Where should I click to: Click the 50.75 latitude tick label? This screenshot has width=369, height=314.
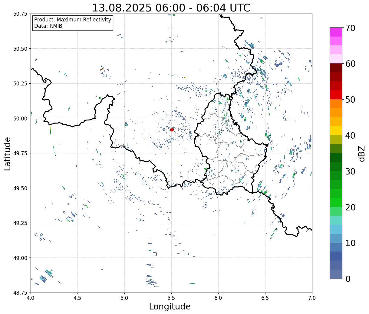[20, 14]
